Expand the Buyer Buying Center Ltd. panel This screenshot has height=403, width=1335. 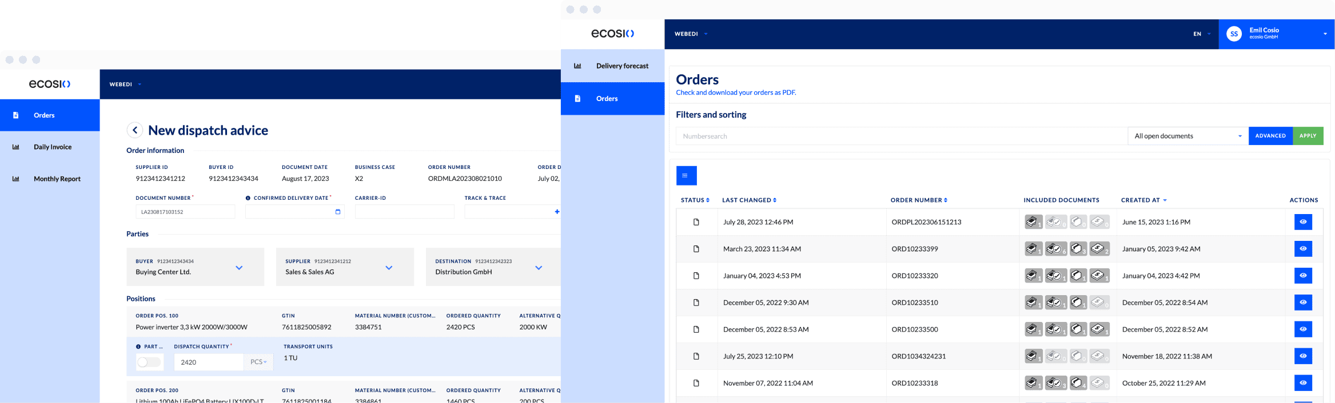[x=239, y=267]
